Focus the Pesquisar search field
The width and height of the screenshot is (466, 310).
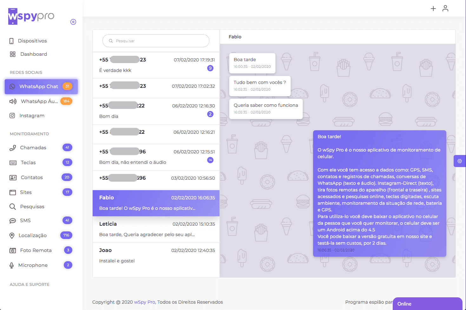[156, 41]
